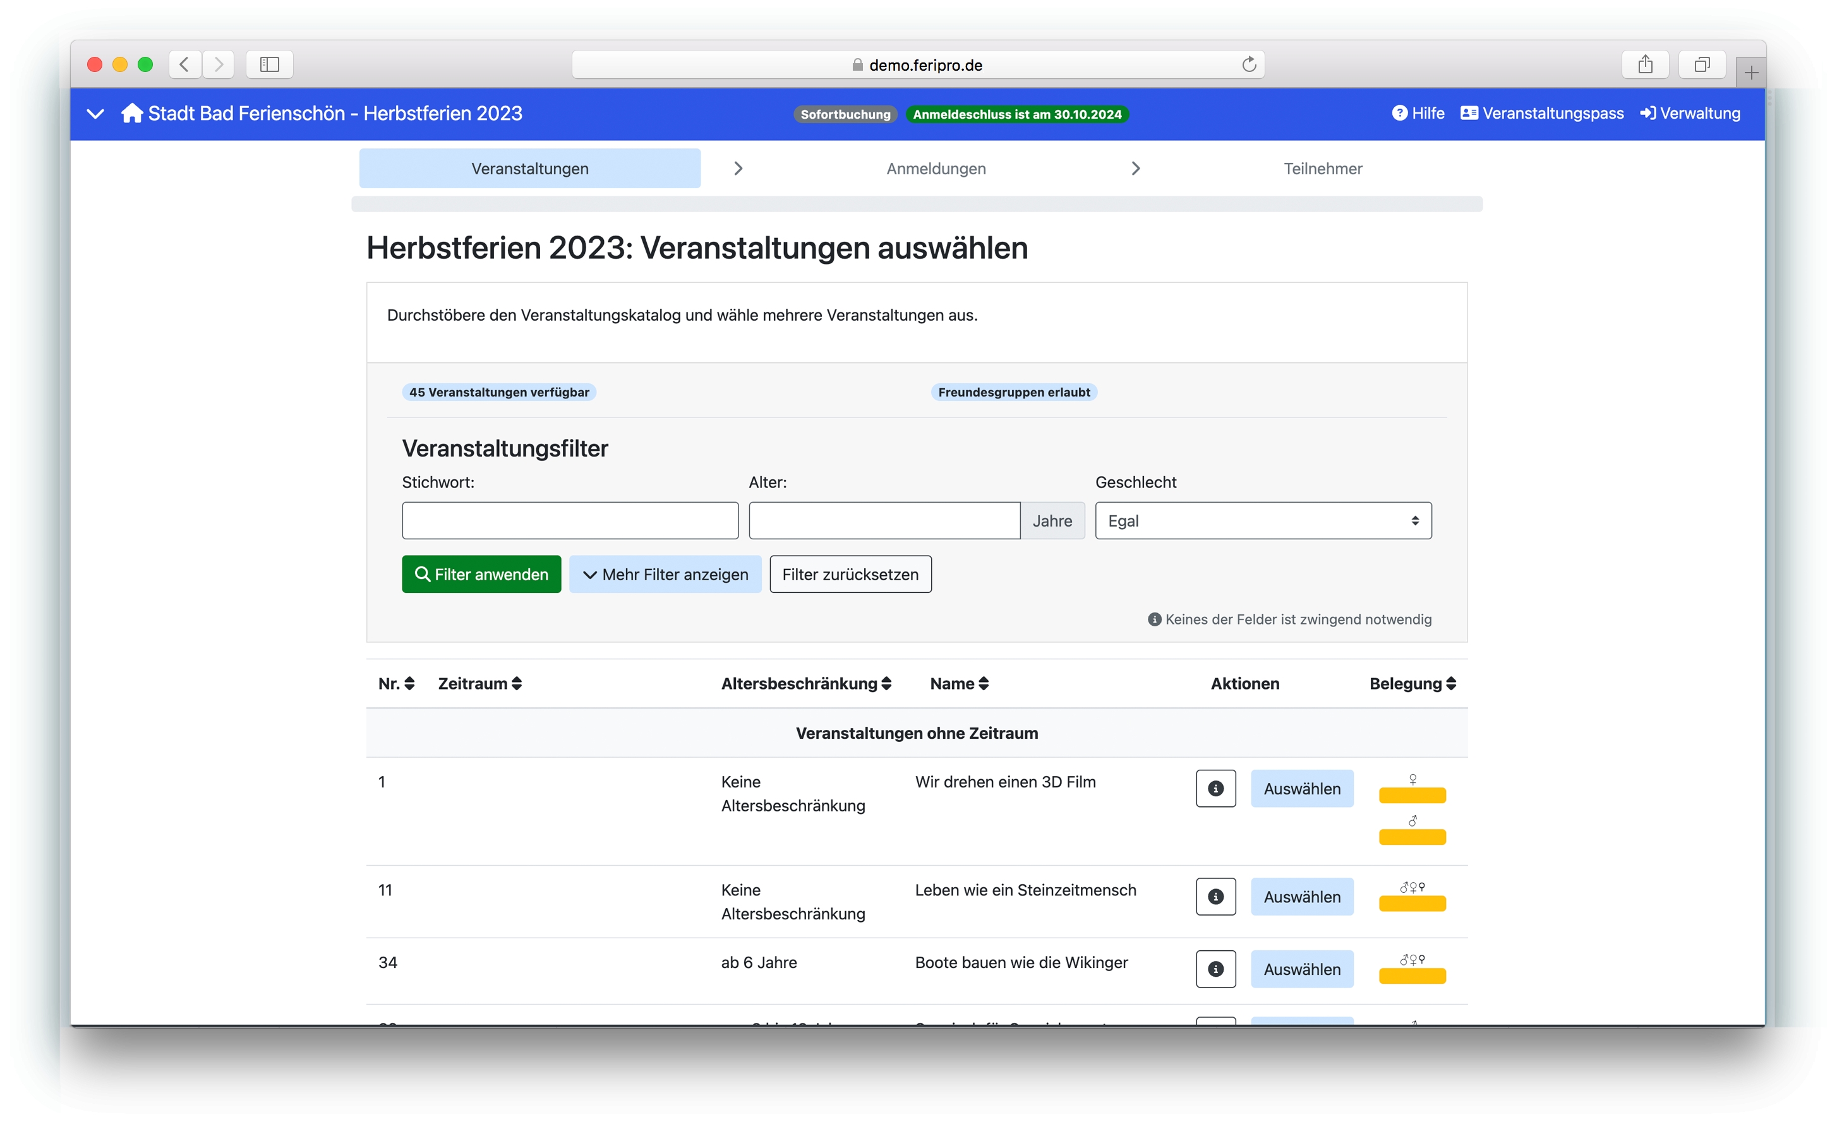The width and height of the screenshot is (1837, 1129).
Task: Click Auswählen for Wir drehen einen 3D Film
Action: (x=1301, y=789)
